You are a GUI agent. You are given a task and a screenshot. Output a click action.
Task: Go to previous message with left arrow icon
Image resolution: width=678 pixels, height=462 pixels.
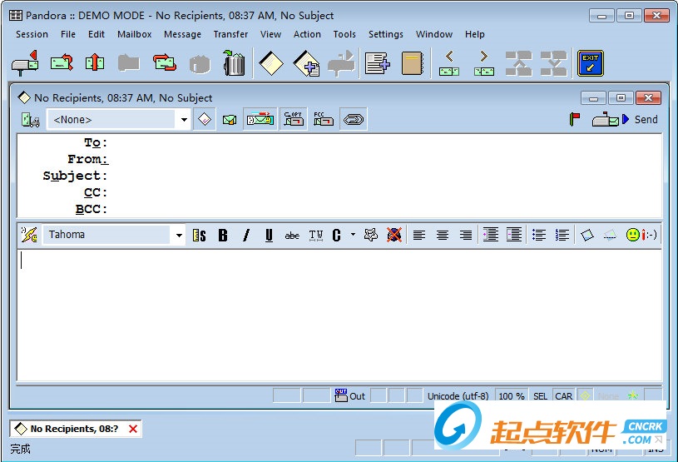tap(449, 63)
